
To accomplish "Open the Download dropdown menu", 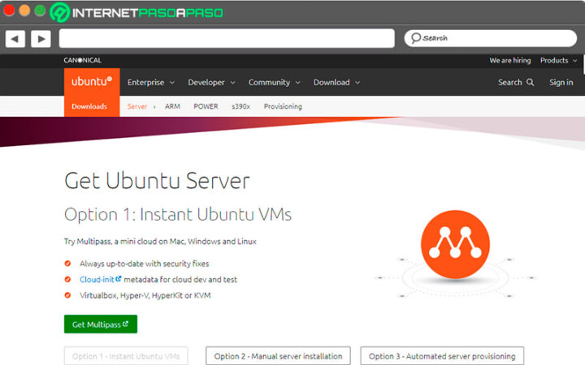I will tap(336, 82).
